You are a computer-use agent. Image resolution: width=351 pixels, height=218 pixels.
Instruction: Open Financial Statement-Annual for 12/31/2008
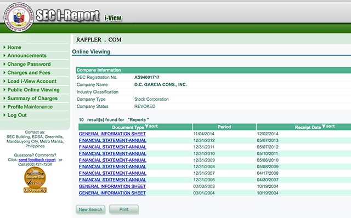tap(112, 167)
